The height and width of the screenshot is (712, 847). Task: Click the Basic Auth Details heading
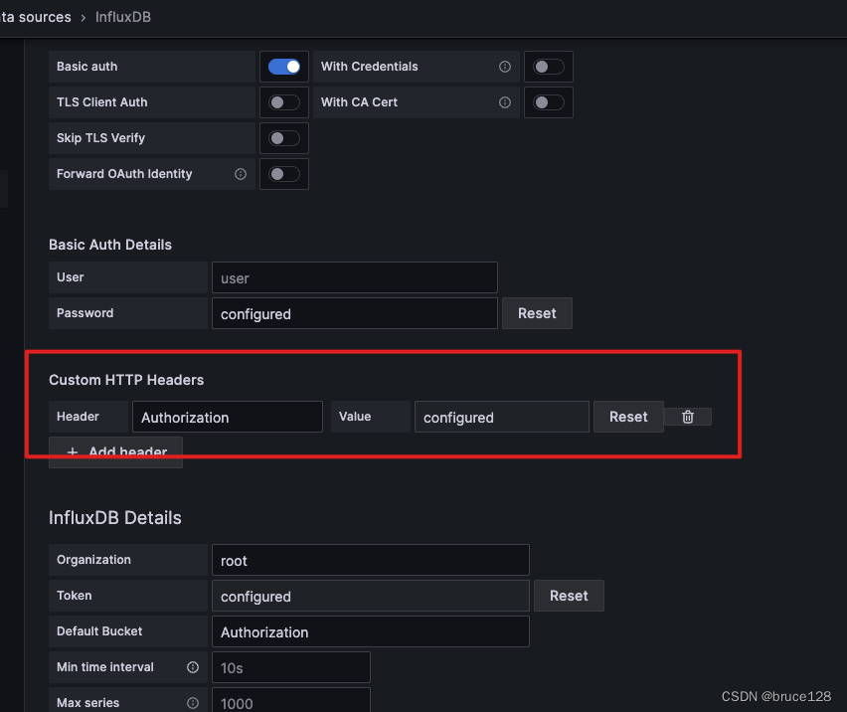110,245
